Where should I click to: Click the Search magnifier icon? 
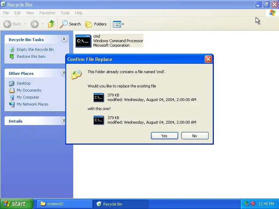[x=63, y=24]
